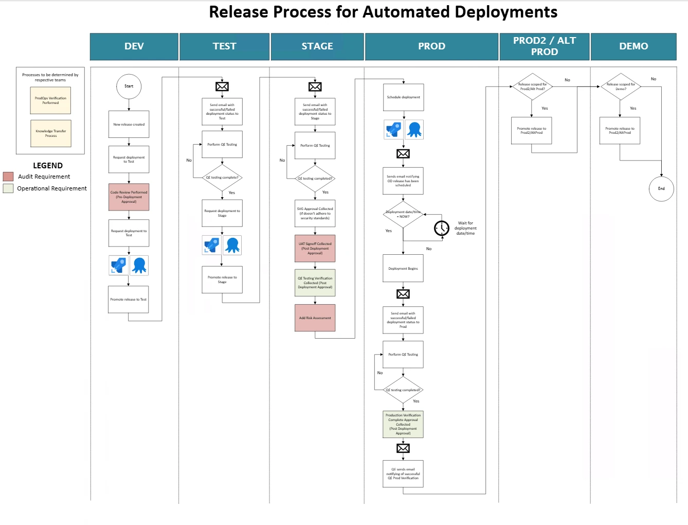Pick the Octopus Deploy icon in PROD lane
688x525 pixels.
click(x=414, y=129)
